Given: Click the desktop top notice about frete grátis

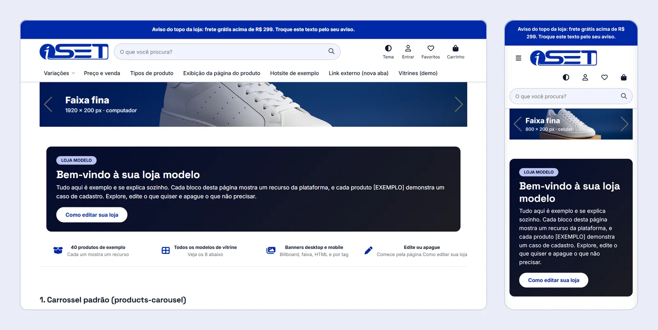Looking at the screenshot, I should (253, 30).
